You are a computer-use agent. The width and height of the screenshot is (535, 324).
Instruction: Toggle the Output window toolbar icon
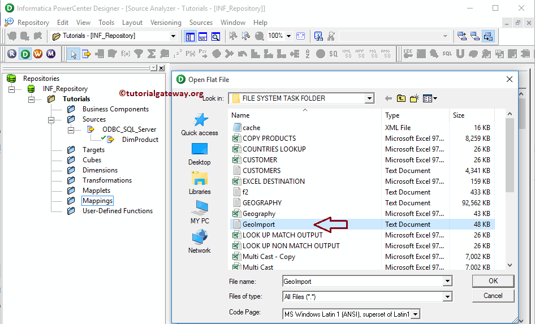tap(202, 36)
